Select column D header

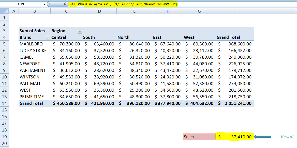pos(99,11)
